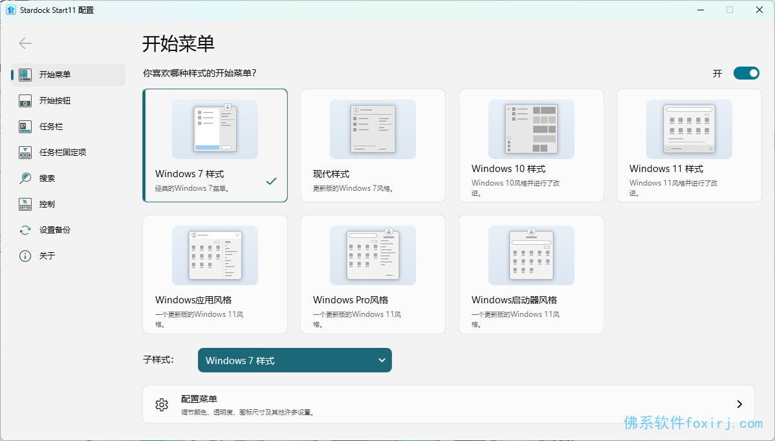775x441 pixels.
Task: Open the 子样式 Windows 7 样式 dropdown
Action: [294, 360]
